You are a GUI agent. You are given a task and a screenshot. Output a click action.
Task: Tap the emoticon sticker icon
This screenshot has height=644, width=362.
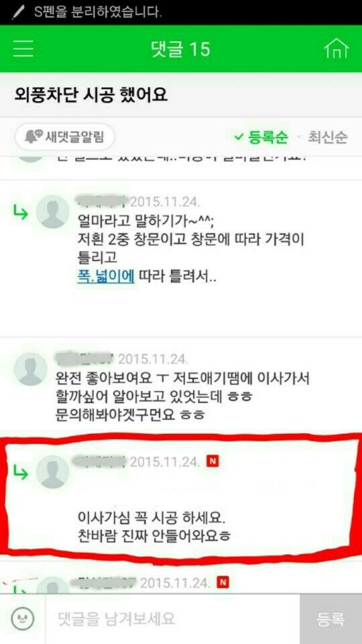pyautogui.click(x=23, y=619)
